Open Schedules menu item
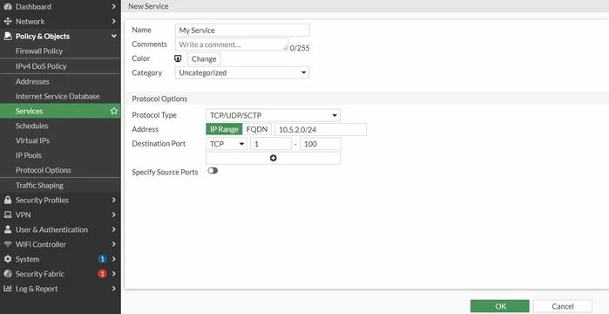The width and height of the screenshot is (609, 314). 60,126
